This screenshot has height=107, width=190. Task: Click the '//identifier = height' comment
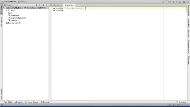point(73,8)
